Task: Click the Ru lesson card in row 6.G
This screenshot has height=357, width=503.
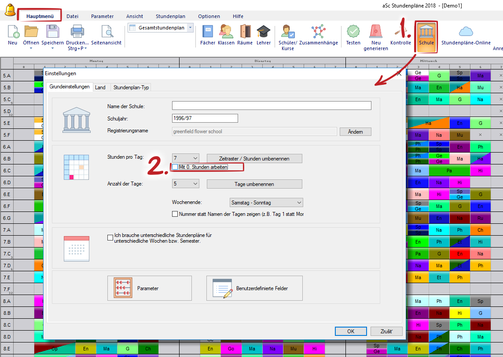Action: click(x=480, y=218)
